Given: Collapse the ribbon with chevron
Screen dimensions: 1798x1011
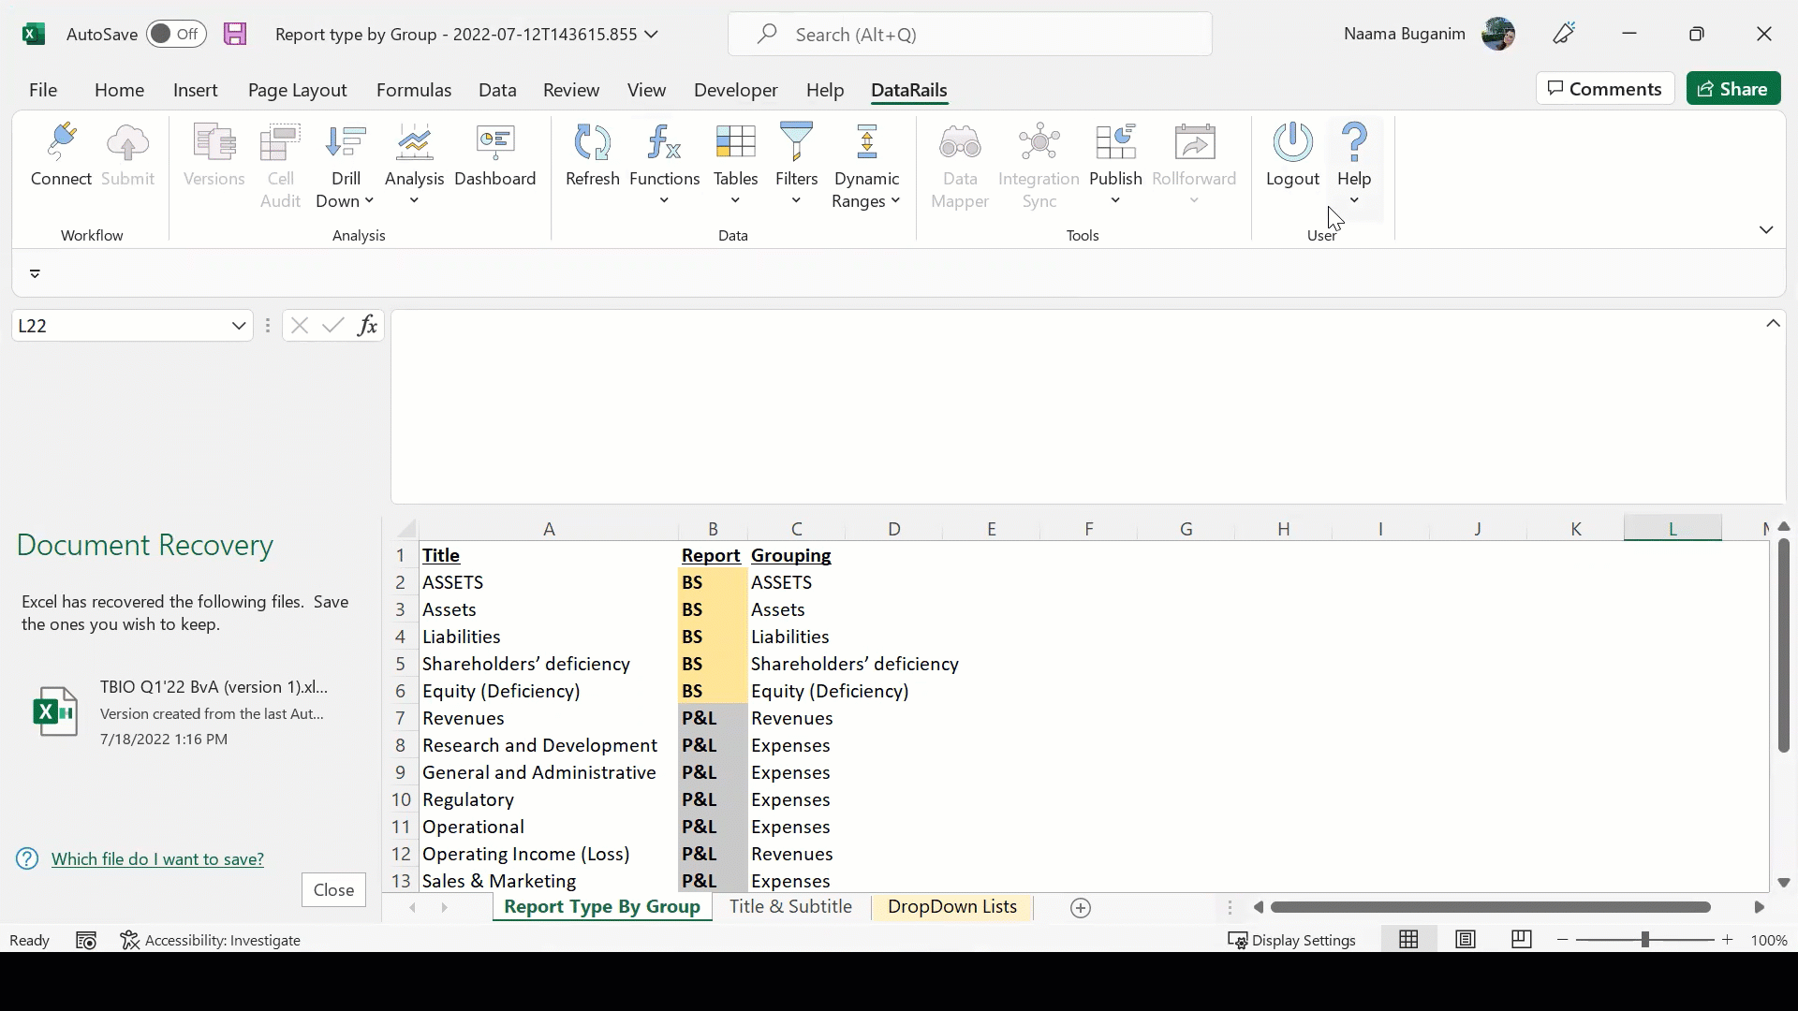Looking at the screenshot, I should (1766, 230).
